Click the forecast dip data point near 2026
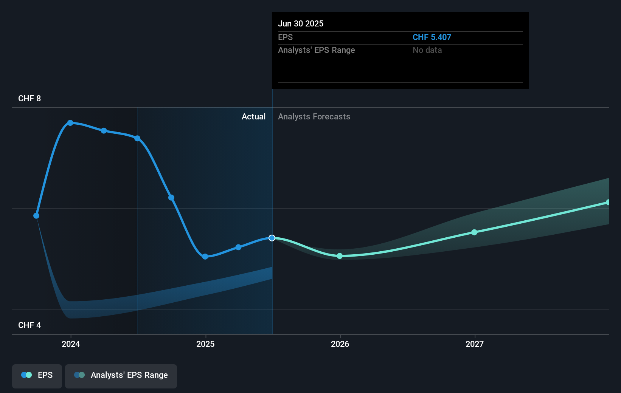The height and width of the screenshot is (393, 621). click(339, 256)
